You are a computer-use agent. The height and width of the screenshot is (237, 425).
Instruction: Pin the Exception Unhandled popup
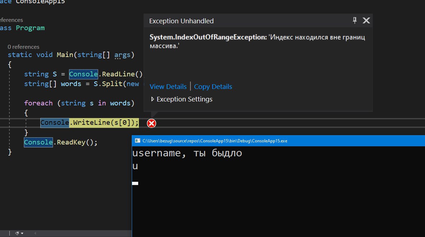point(354,20)
